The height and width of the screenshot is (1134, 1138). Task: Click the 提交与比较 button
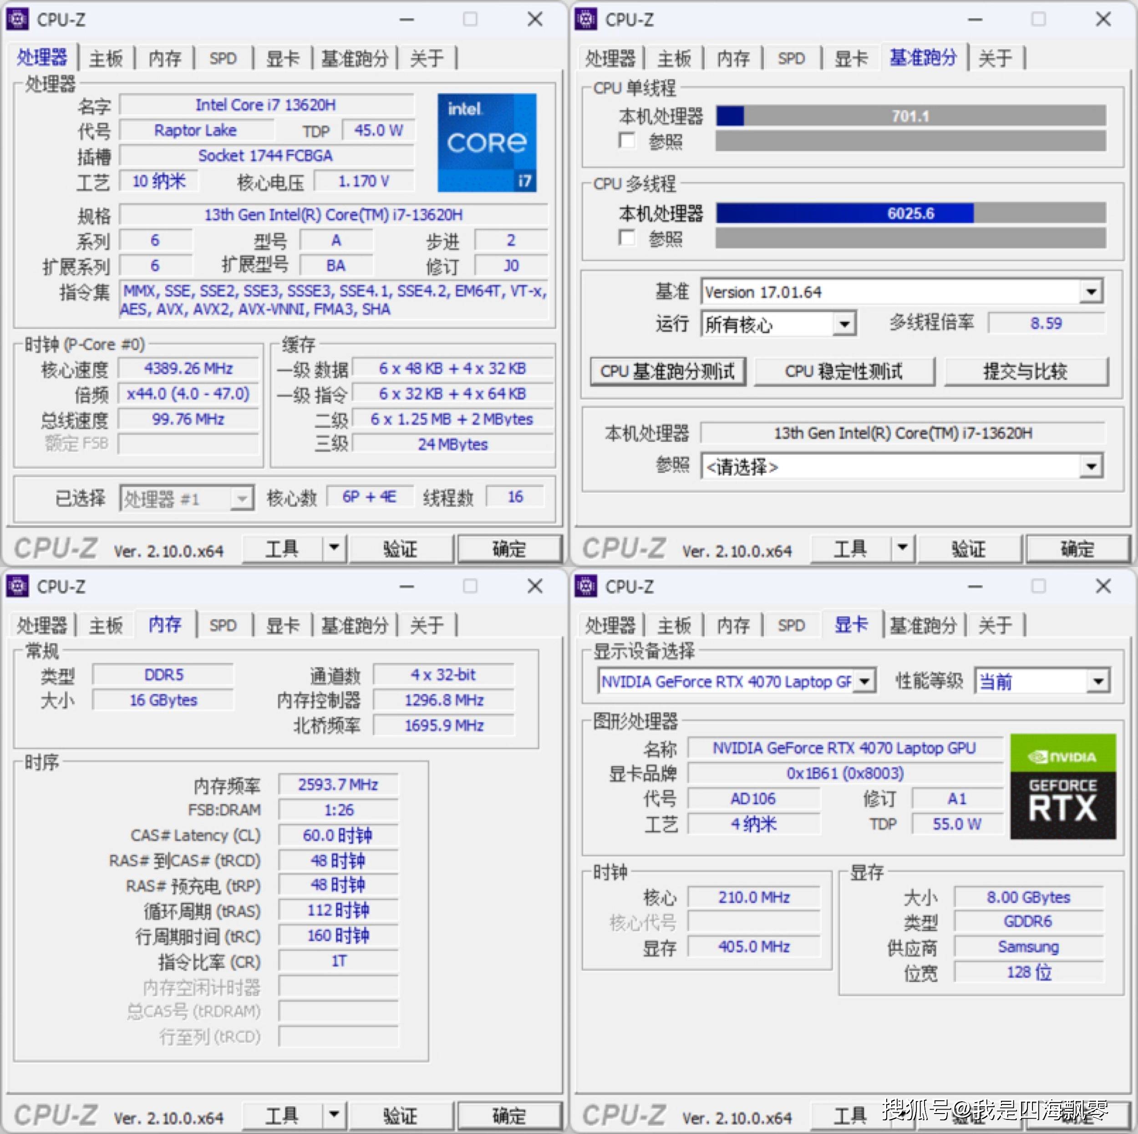click(1026, 371)
